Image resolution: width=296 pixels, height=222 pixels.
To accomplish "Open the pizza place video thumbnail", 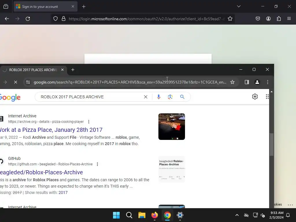I will 172,127.
